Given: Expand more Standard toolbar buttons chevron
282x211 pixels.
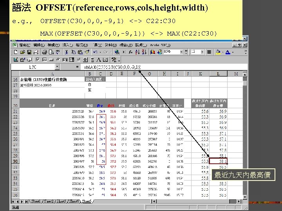Looking at the screenshot, I should 186,52.
